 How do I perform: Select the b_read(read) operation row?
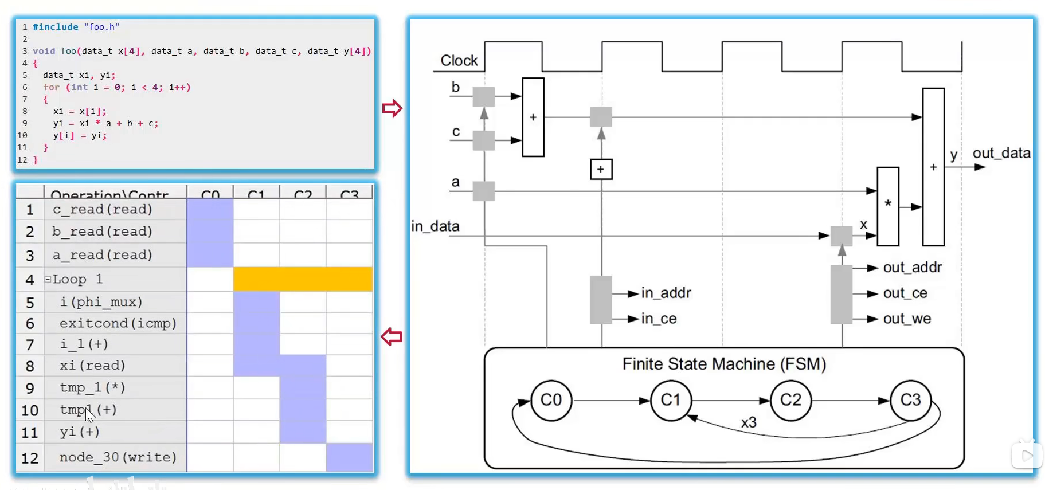tap(103, 232)
